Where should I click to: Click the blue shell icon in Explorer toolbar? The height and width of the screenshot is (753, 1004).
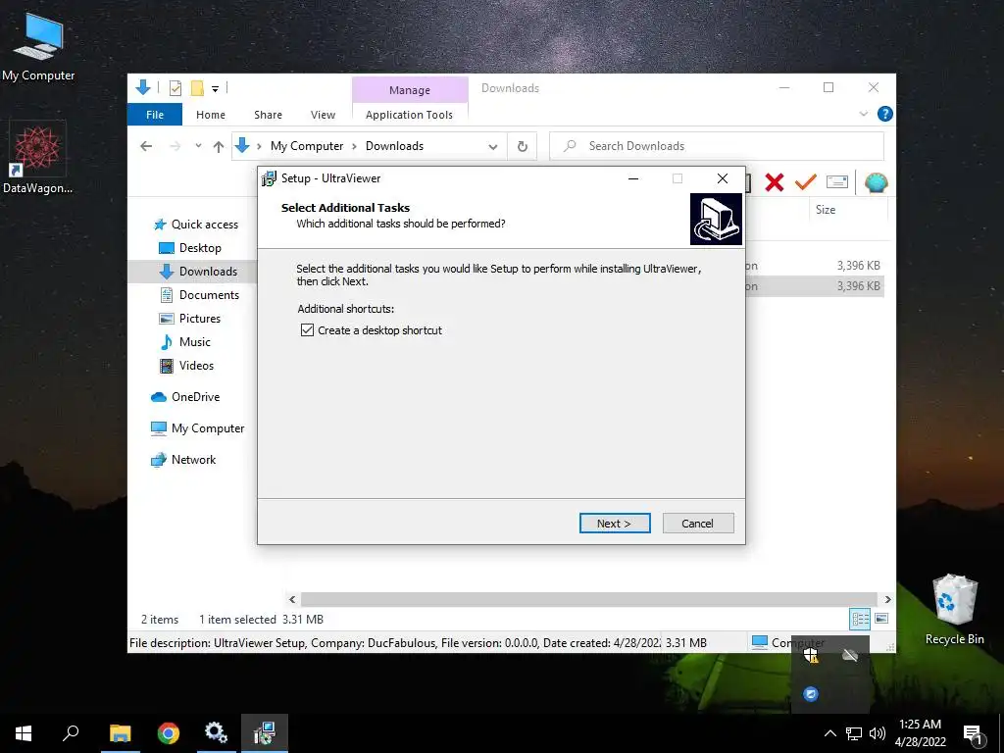tap(876, 182)
